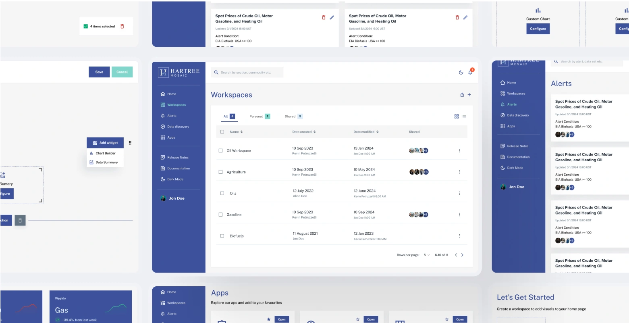Click Configure under Custom Chart
629x323 pixels.
(538, 29)
